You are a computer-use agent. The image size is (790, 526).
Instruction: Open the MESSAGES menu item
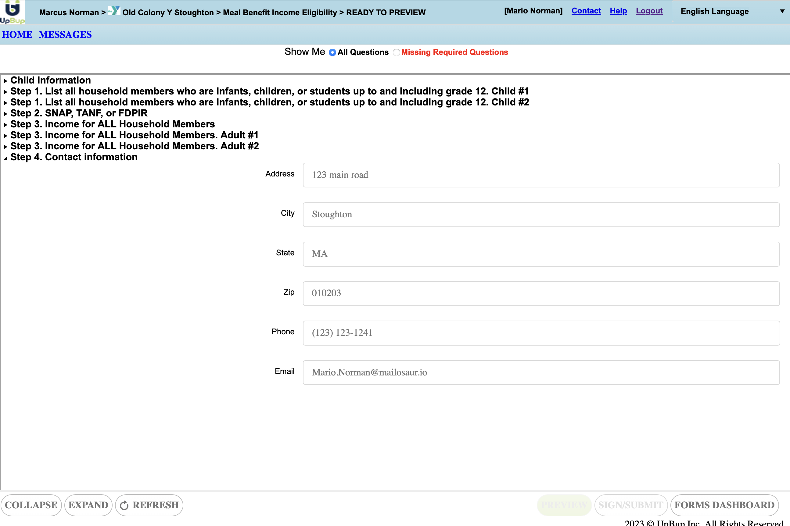(65, 34)
